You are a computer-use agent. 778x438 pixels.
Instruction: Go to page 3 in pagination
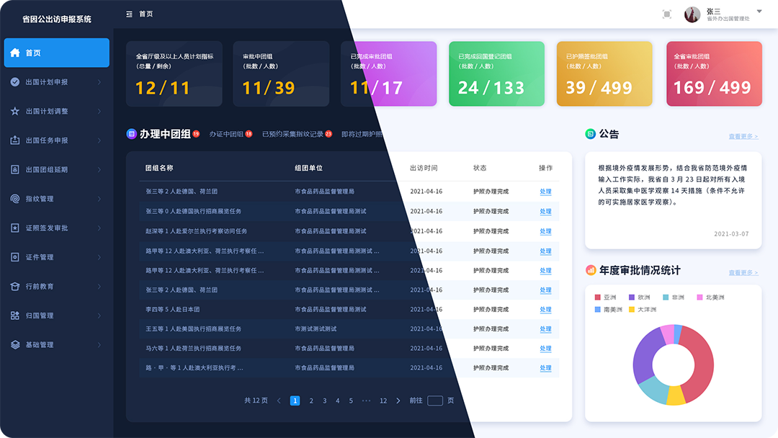pos(324,401)
